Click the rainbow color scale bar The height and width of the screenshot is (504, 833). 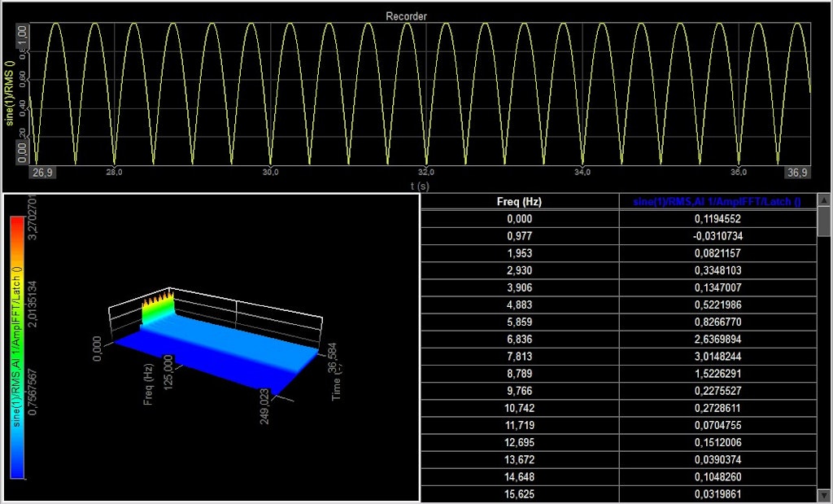(17, 348)
